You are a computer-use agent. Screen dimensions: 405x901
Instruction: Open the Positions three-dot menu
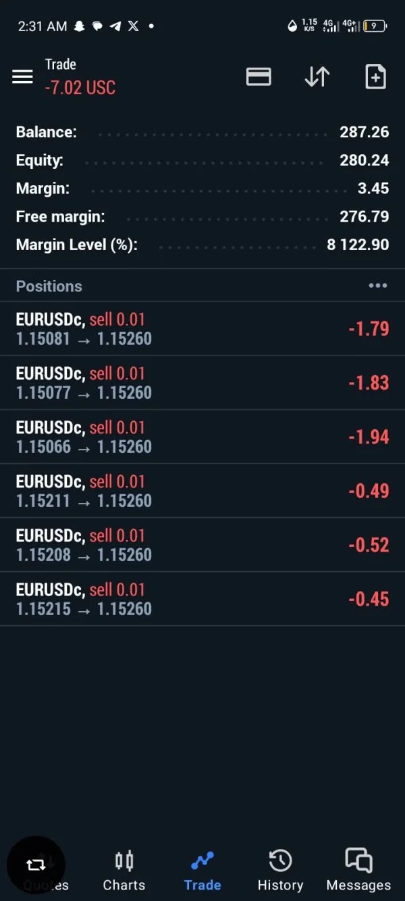[x=378, y=286]
